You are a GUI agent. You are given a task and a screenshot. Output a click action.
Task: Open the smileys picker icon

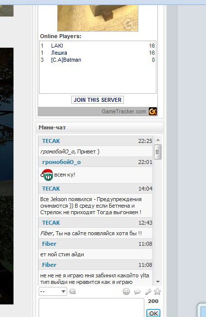pyautogui.click(x=126, y=291)
